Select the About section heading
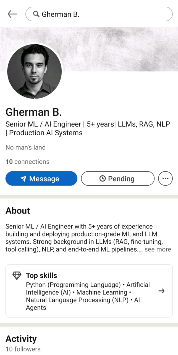Viewport: 178px width, 355px height. pos(18,211)
